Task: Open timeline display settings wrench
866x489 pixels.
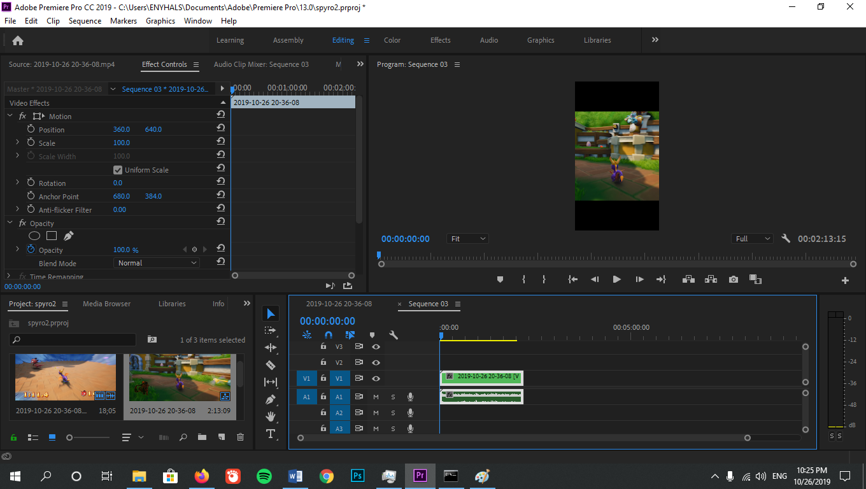Action: [394, 335]
